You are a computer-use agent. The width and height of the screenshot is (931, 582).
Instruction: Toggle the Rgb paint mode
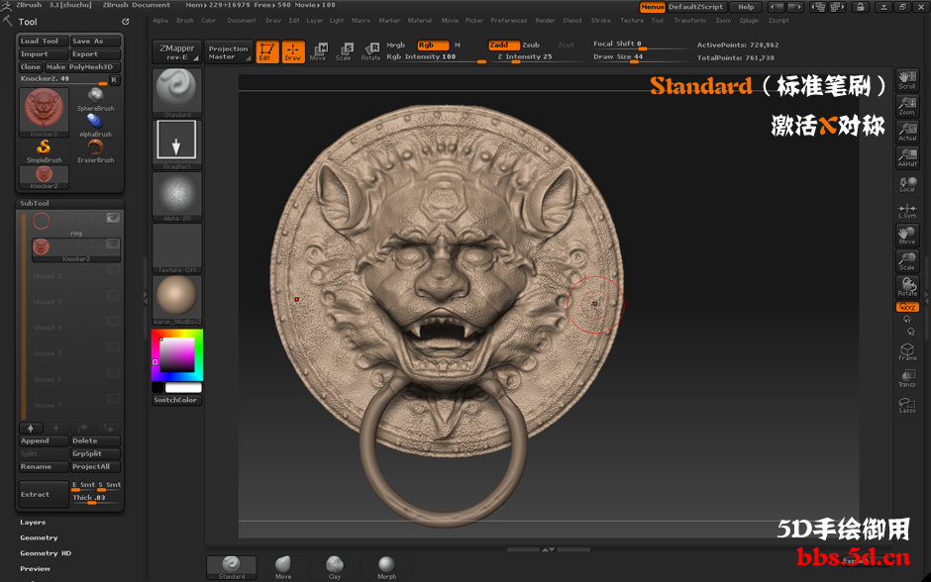point(432,46)
